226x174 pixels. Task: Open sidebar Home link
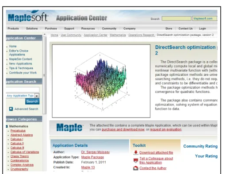(13, 46)
